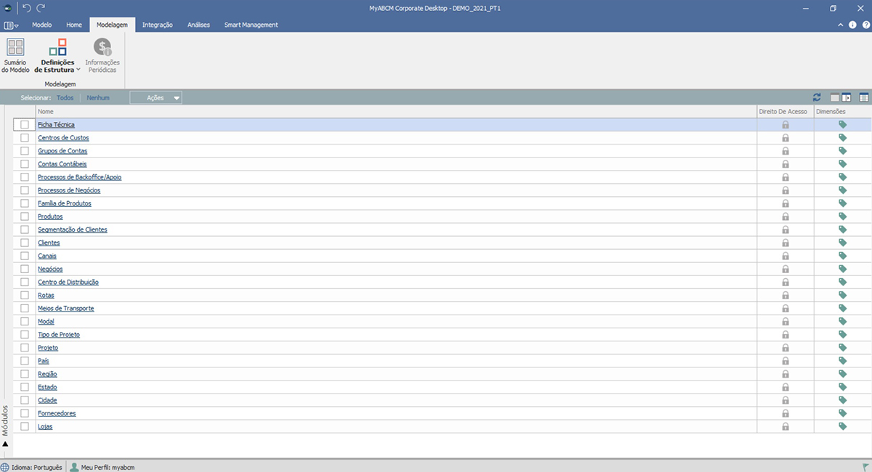Open the Integração tab
This screenshot has height=472, width=872.
tap(158, 25)
